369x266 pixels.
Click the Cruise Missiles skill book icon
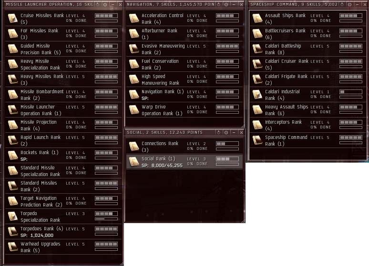coord(13,18)
